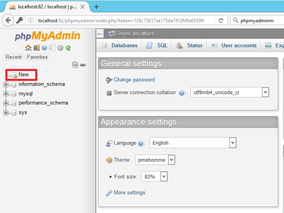Image resolution: width=284 pixels, height=213 pixels.
Task: Expand the sys database node
Action: pyautogui.click(x=6, y=113)
